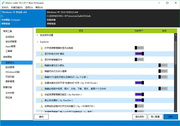Click folder icon beside 显示所有隐藏文件
Screen dimensions: 180x126
coord(42,60)
